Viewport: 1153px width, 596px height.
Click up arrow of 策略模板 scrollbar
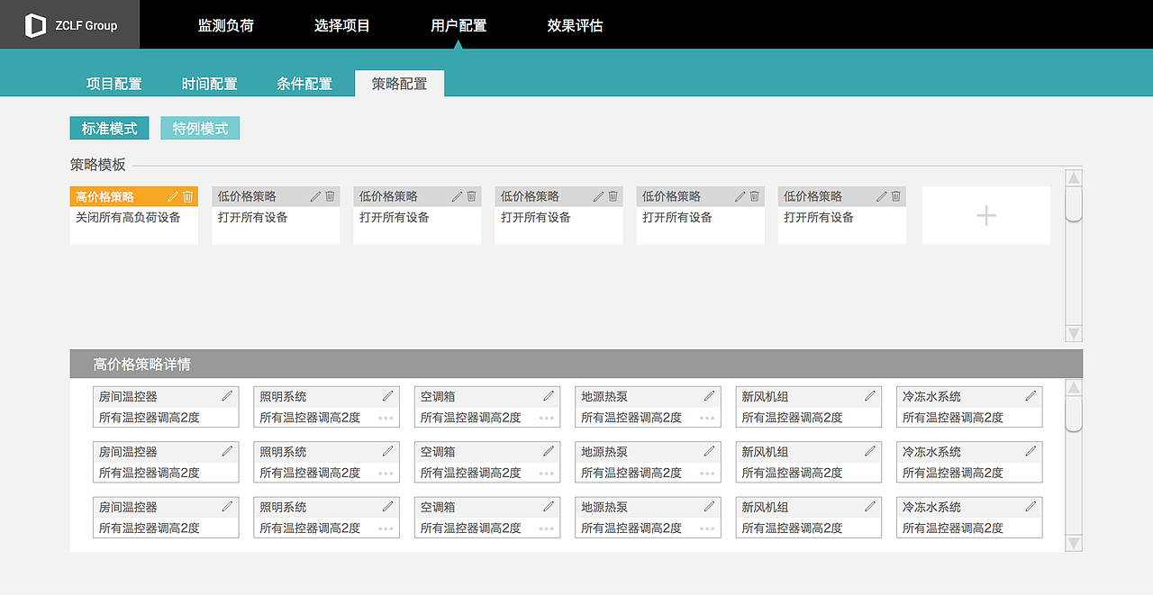coord(1074,178)
